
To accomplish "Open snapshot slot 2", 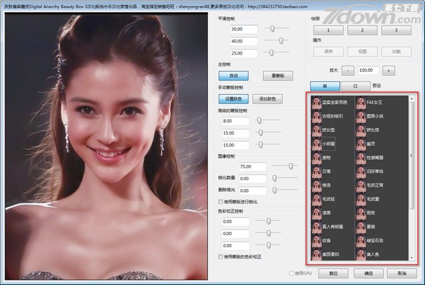I will tap(363, 30).
